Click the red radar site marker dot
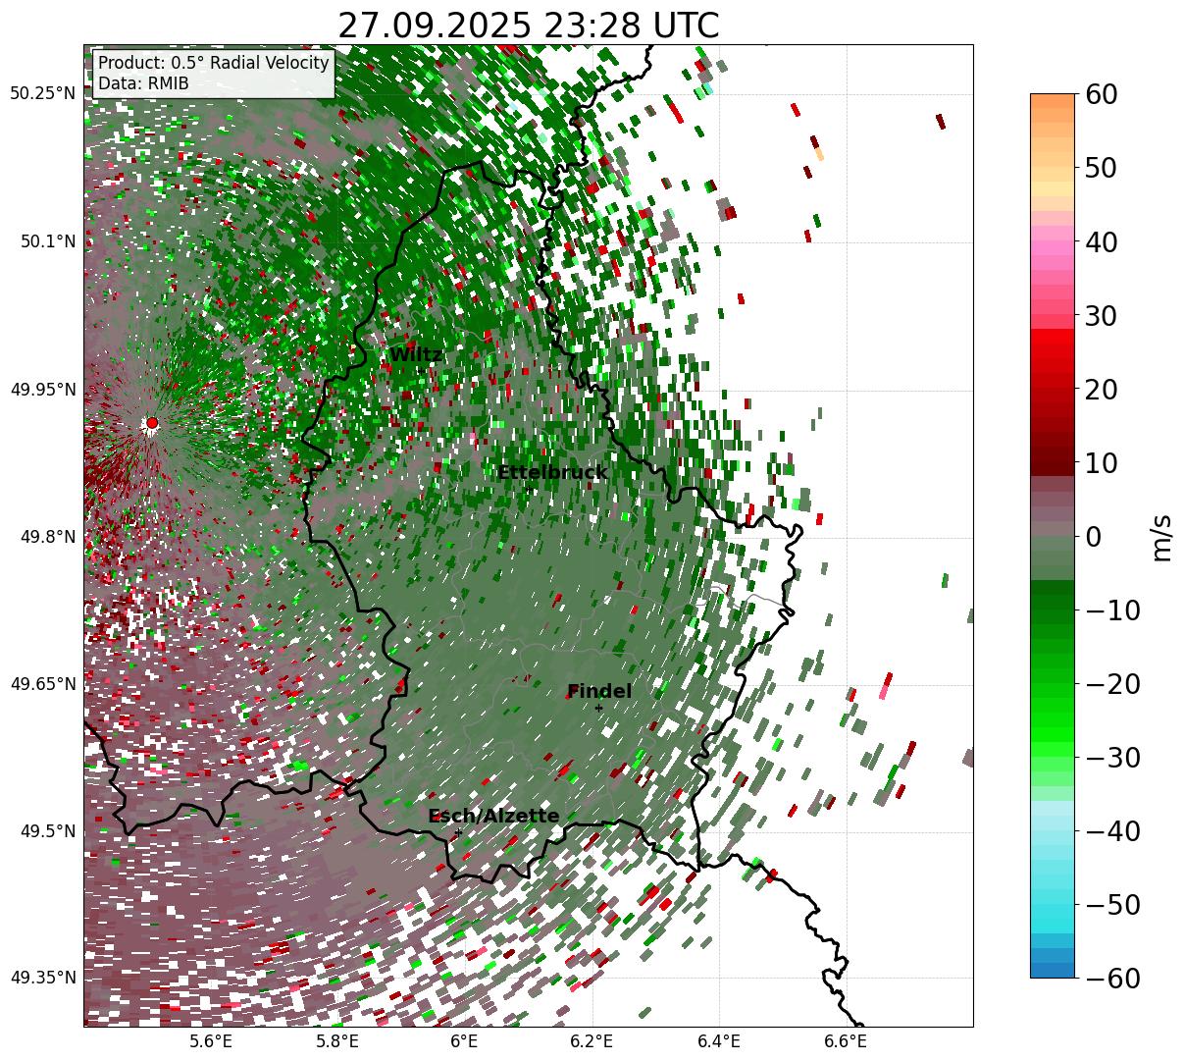The image size is (1184, 1061). [151, 423]
